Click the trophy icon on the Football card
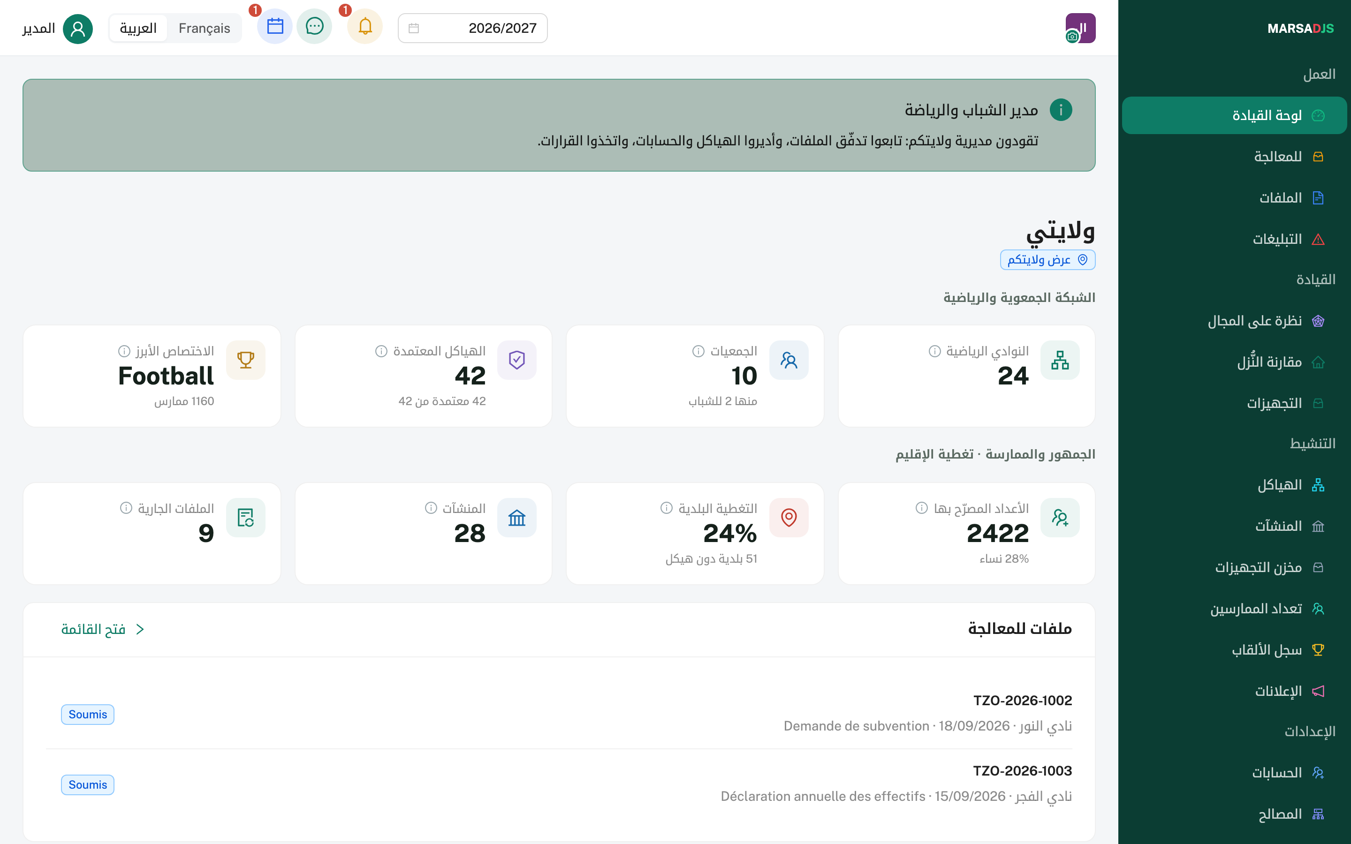Image resolution: width=1351 pixels, height=844 pixels. (x=246, y=360)
